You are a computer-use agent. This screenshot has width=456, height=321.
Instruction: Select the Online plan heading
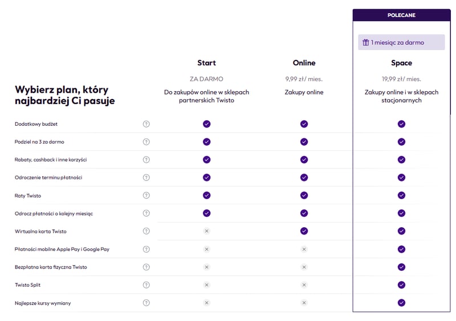pos(304,63)
